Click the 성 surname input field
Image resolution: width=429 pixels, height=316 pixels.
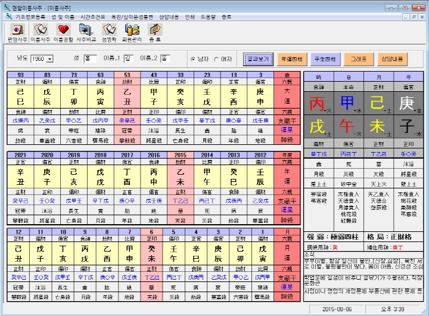[90, 59]
